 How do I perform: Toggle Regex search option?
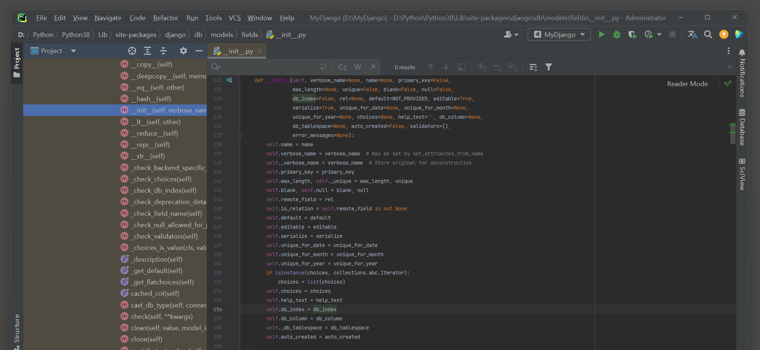(373, 67)
